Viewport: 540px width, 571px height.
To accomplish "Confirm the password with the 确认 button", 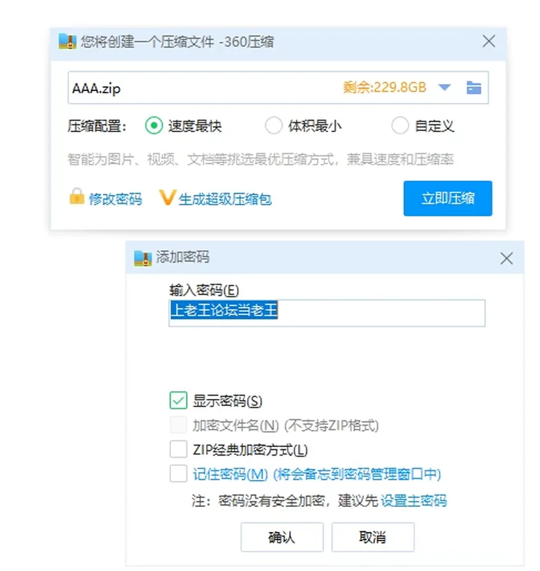I will (x=282, y=537).
